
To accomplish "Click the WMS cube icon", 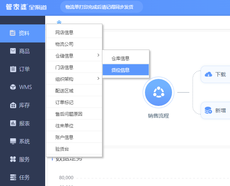I will click(x=13, y=87).
